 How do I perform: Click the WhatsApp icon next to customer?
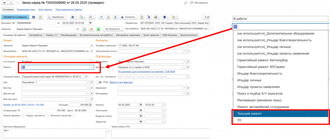(98, 29)
